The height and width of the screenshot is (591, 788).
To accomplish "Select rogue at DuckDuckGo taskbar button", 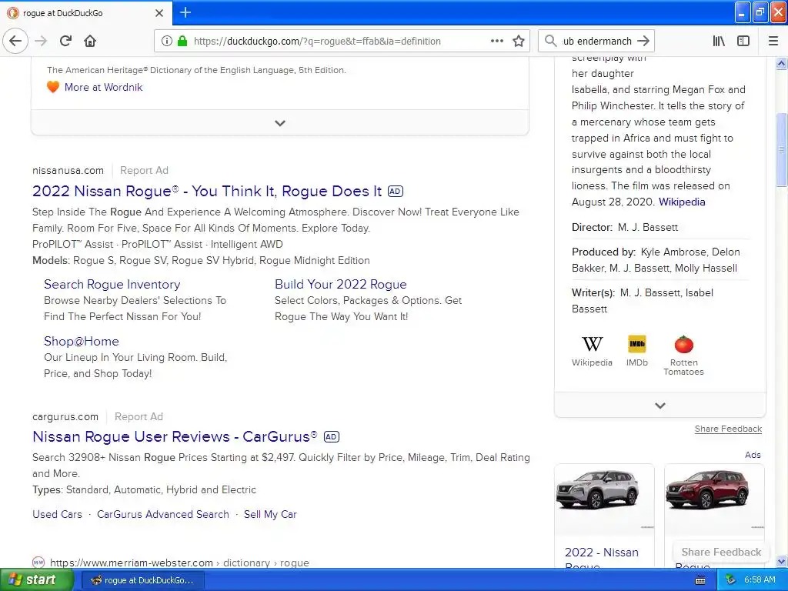I will point(142,580).
